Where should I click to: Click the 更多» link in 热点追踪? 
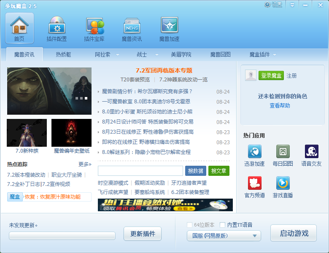[85, 164]
